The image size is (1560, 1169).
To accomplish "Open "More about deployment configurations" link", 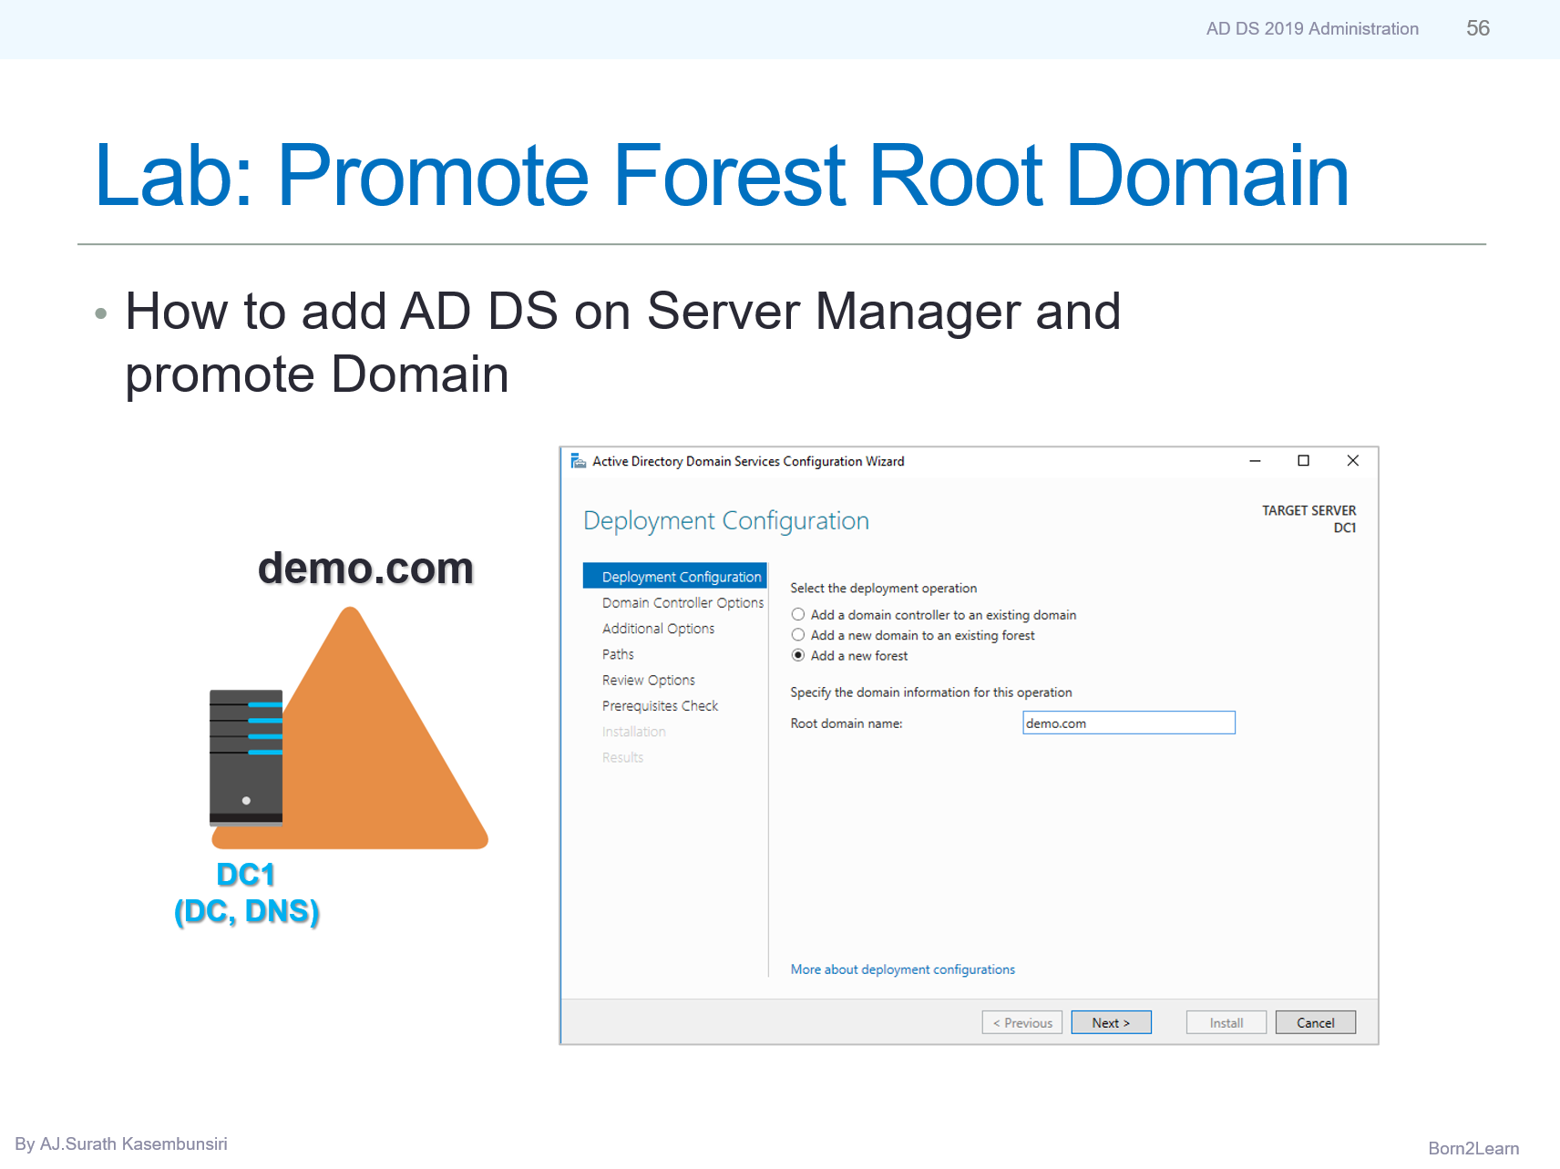I will click(902, 969).
